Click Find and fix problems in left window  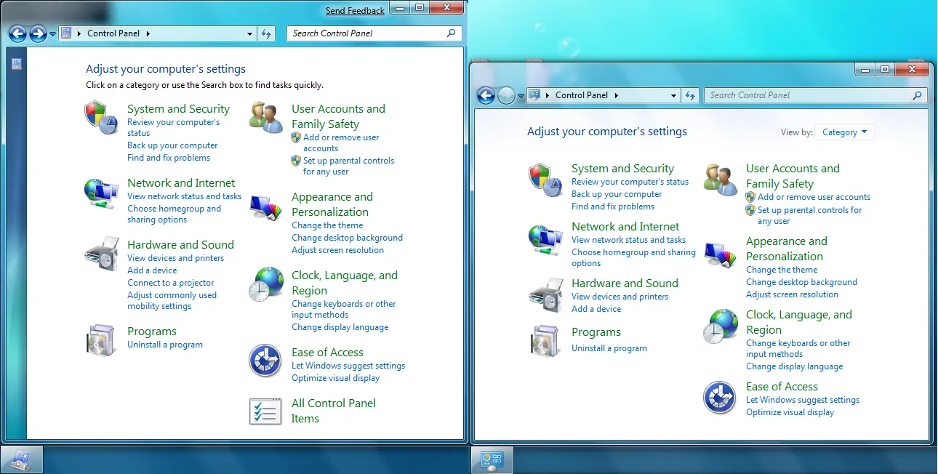(x=169, y=158)
